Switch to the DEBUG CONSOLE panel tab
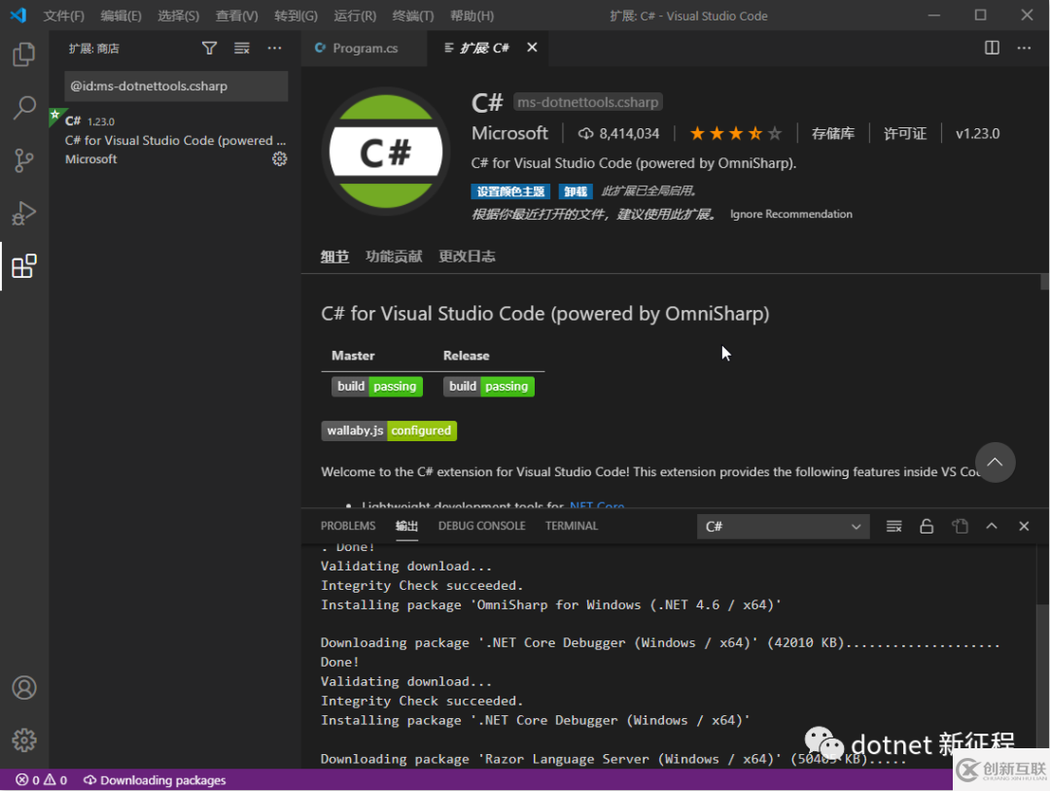 [x=481, y=526]
